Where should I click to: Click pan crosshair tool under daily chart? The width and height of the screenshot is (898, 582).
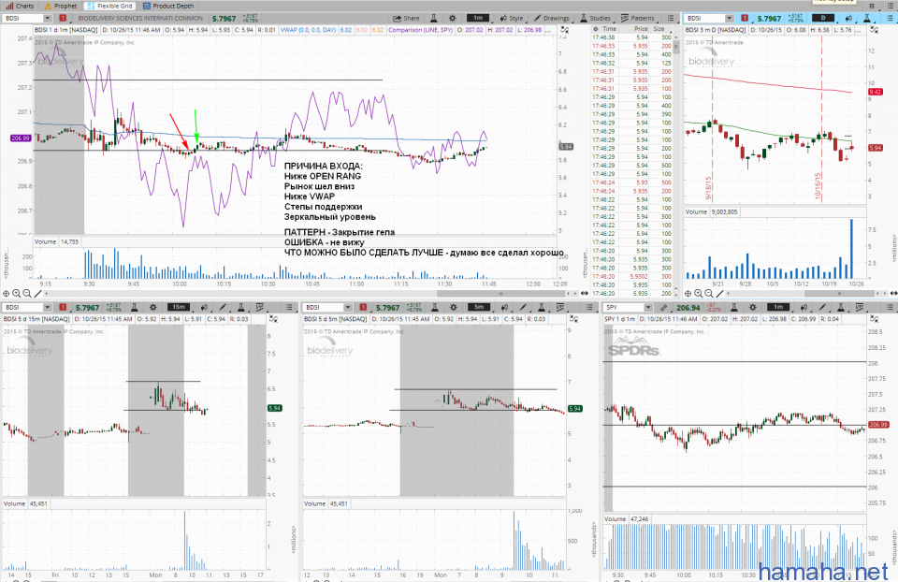[688, 293]
